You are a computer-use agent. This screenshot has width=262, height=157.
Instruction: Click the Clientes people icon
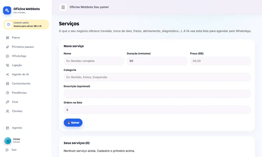tap(8, 111)
